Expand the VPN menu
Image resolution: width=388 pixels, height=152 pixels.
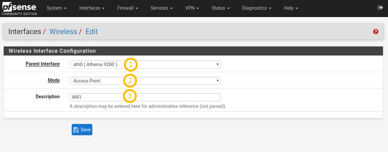pos(192,8)
